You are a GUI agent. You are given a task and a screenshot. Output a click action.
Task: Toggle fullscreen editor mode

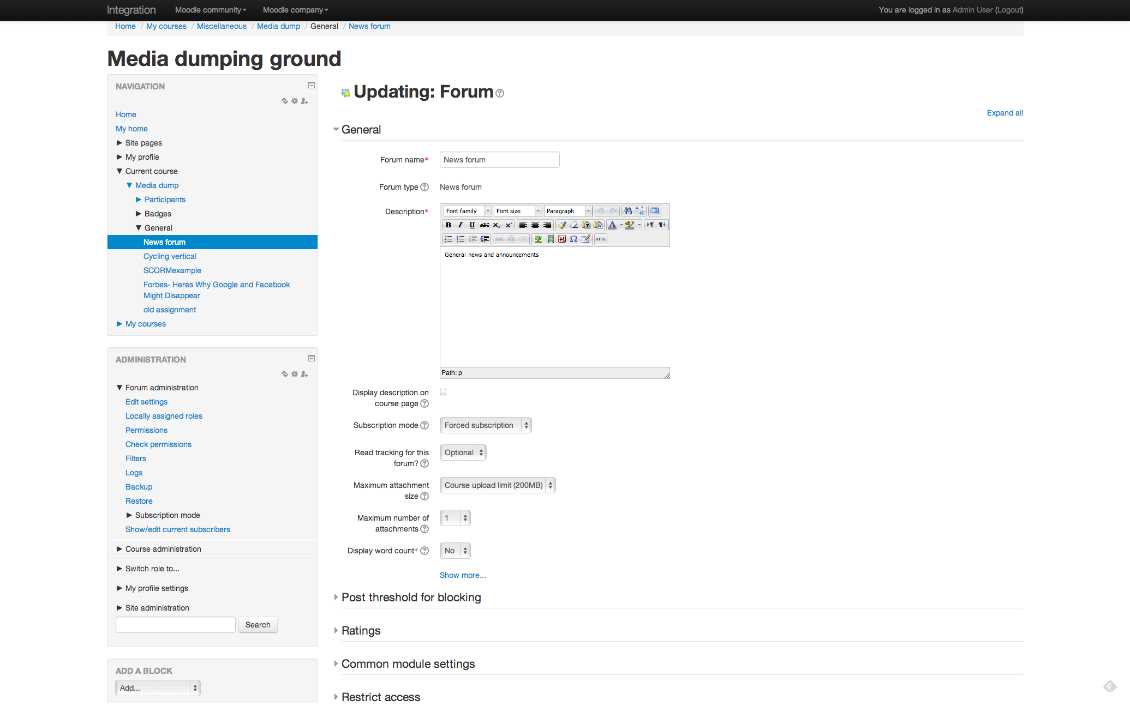click(x=655, y=211)
